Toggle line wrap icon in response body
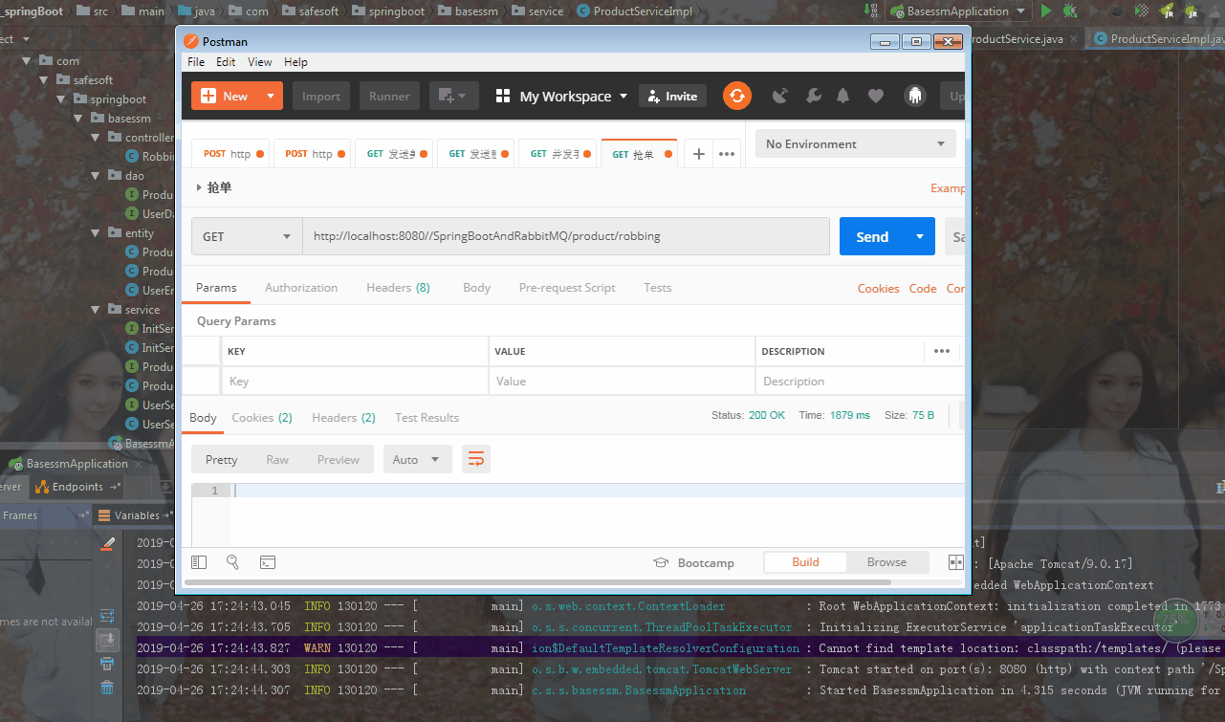 (x=476, y=459)
